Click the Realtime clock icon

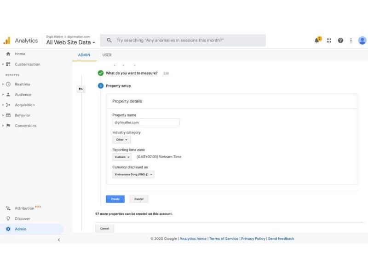[8, 84]
